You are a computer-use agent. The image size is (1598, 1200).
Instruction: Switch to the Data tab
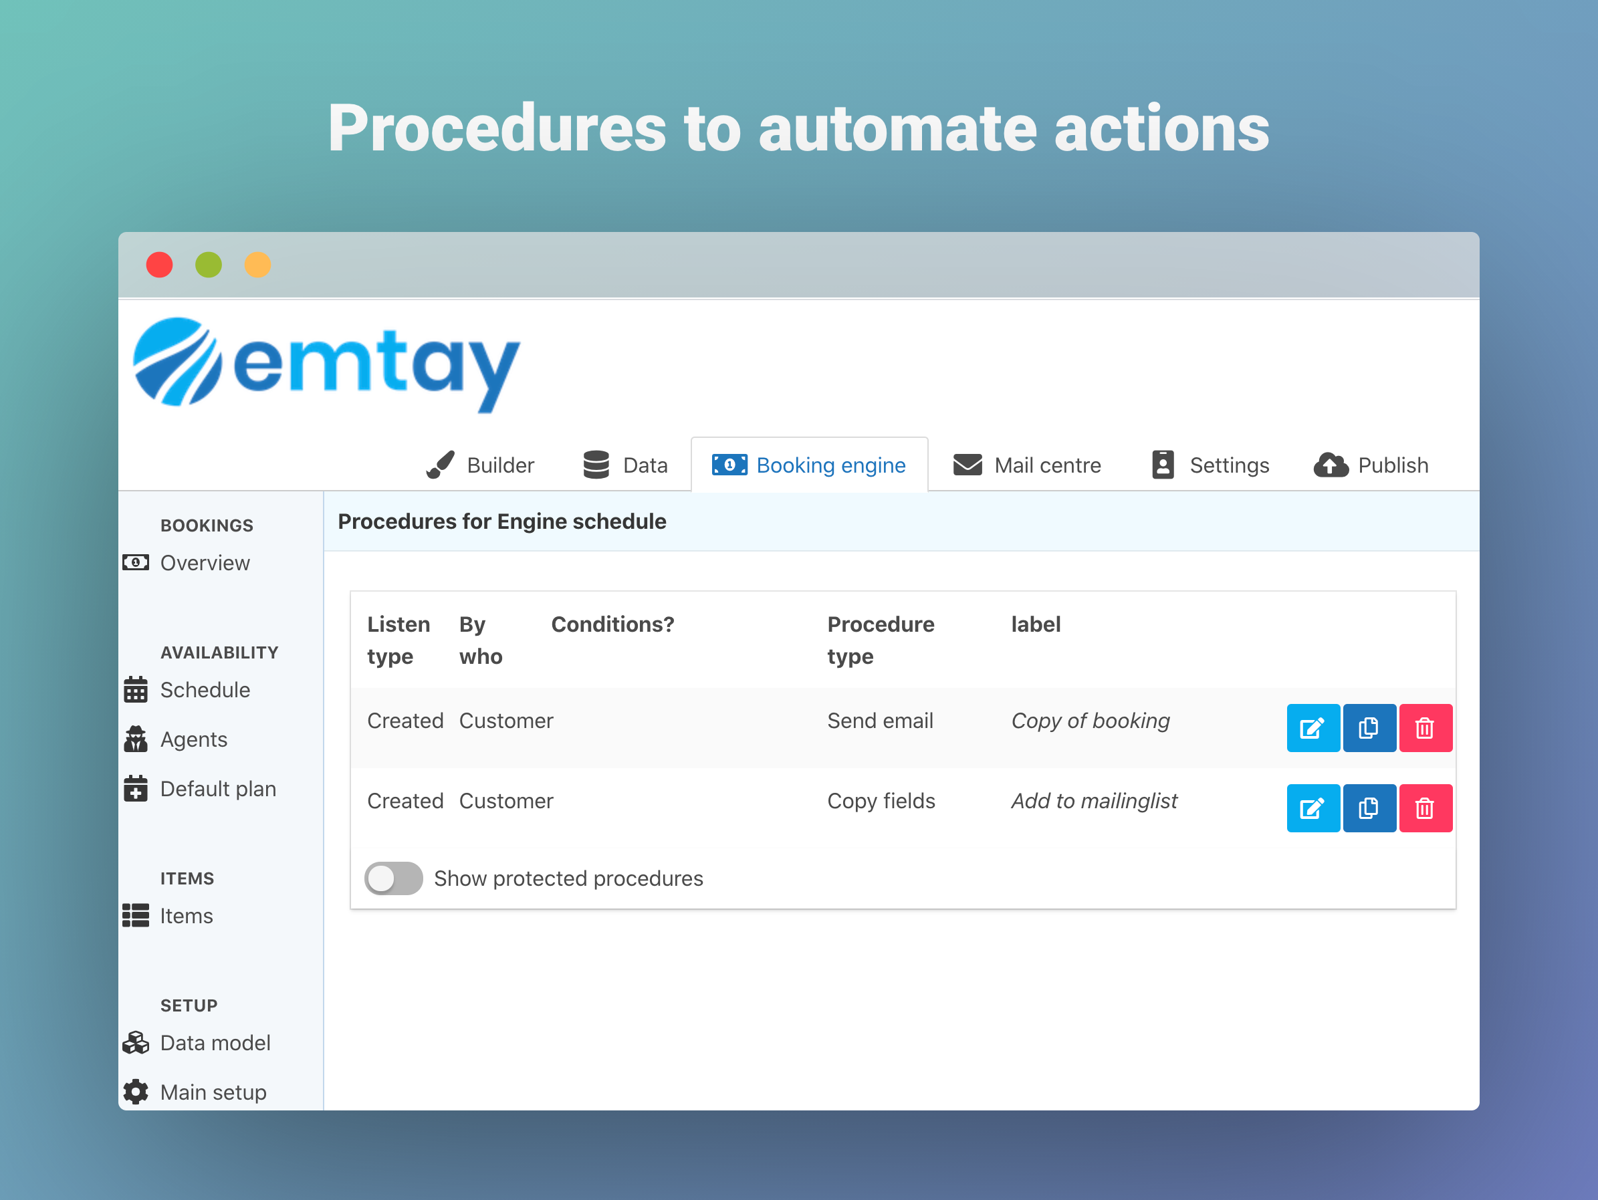point(626,465)
